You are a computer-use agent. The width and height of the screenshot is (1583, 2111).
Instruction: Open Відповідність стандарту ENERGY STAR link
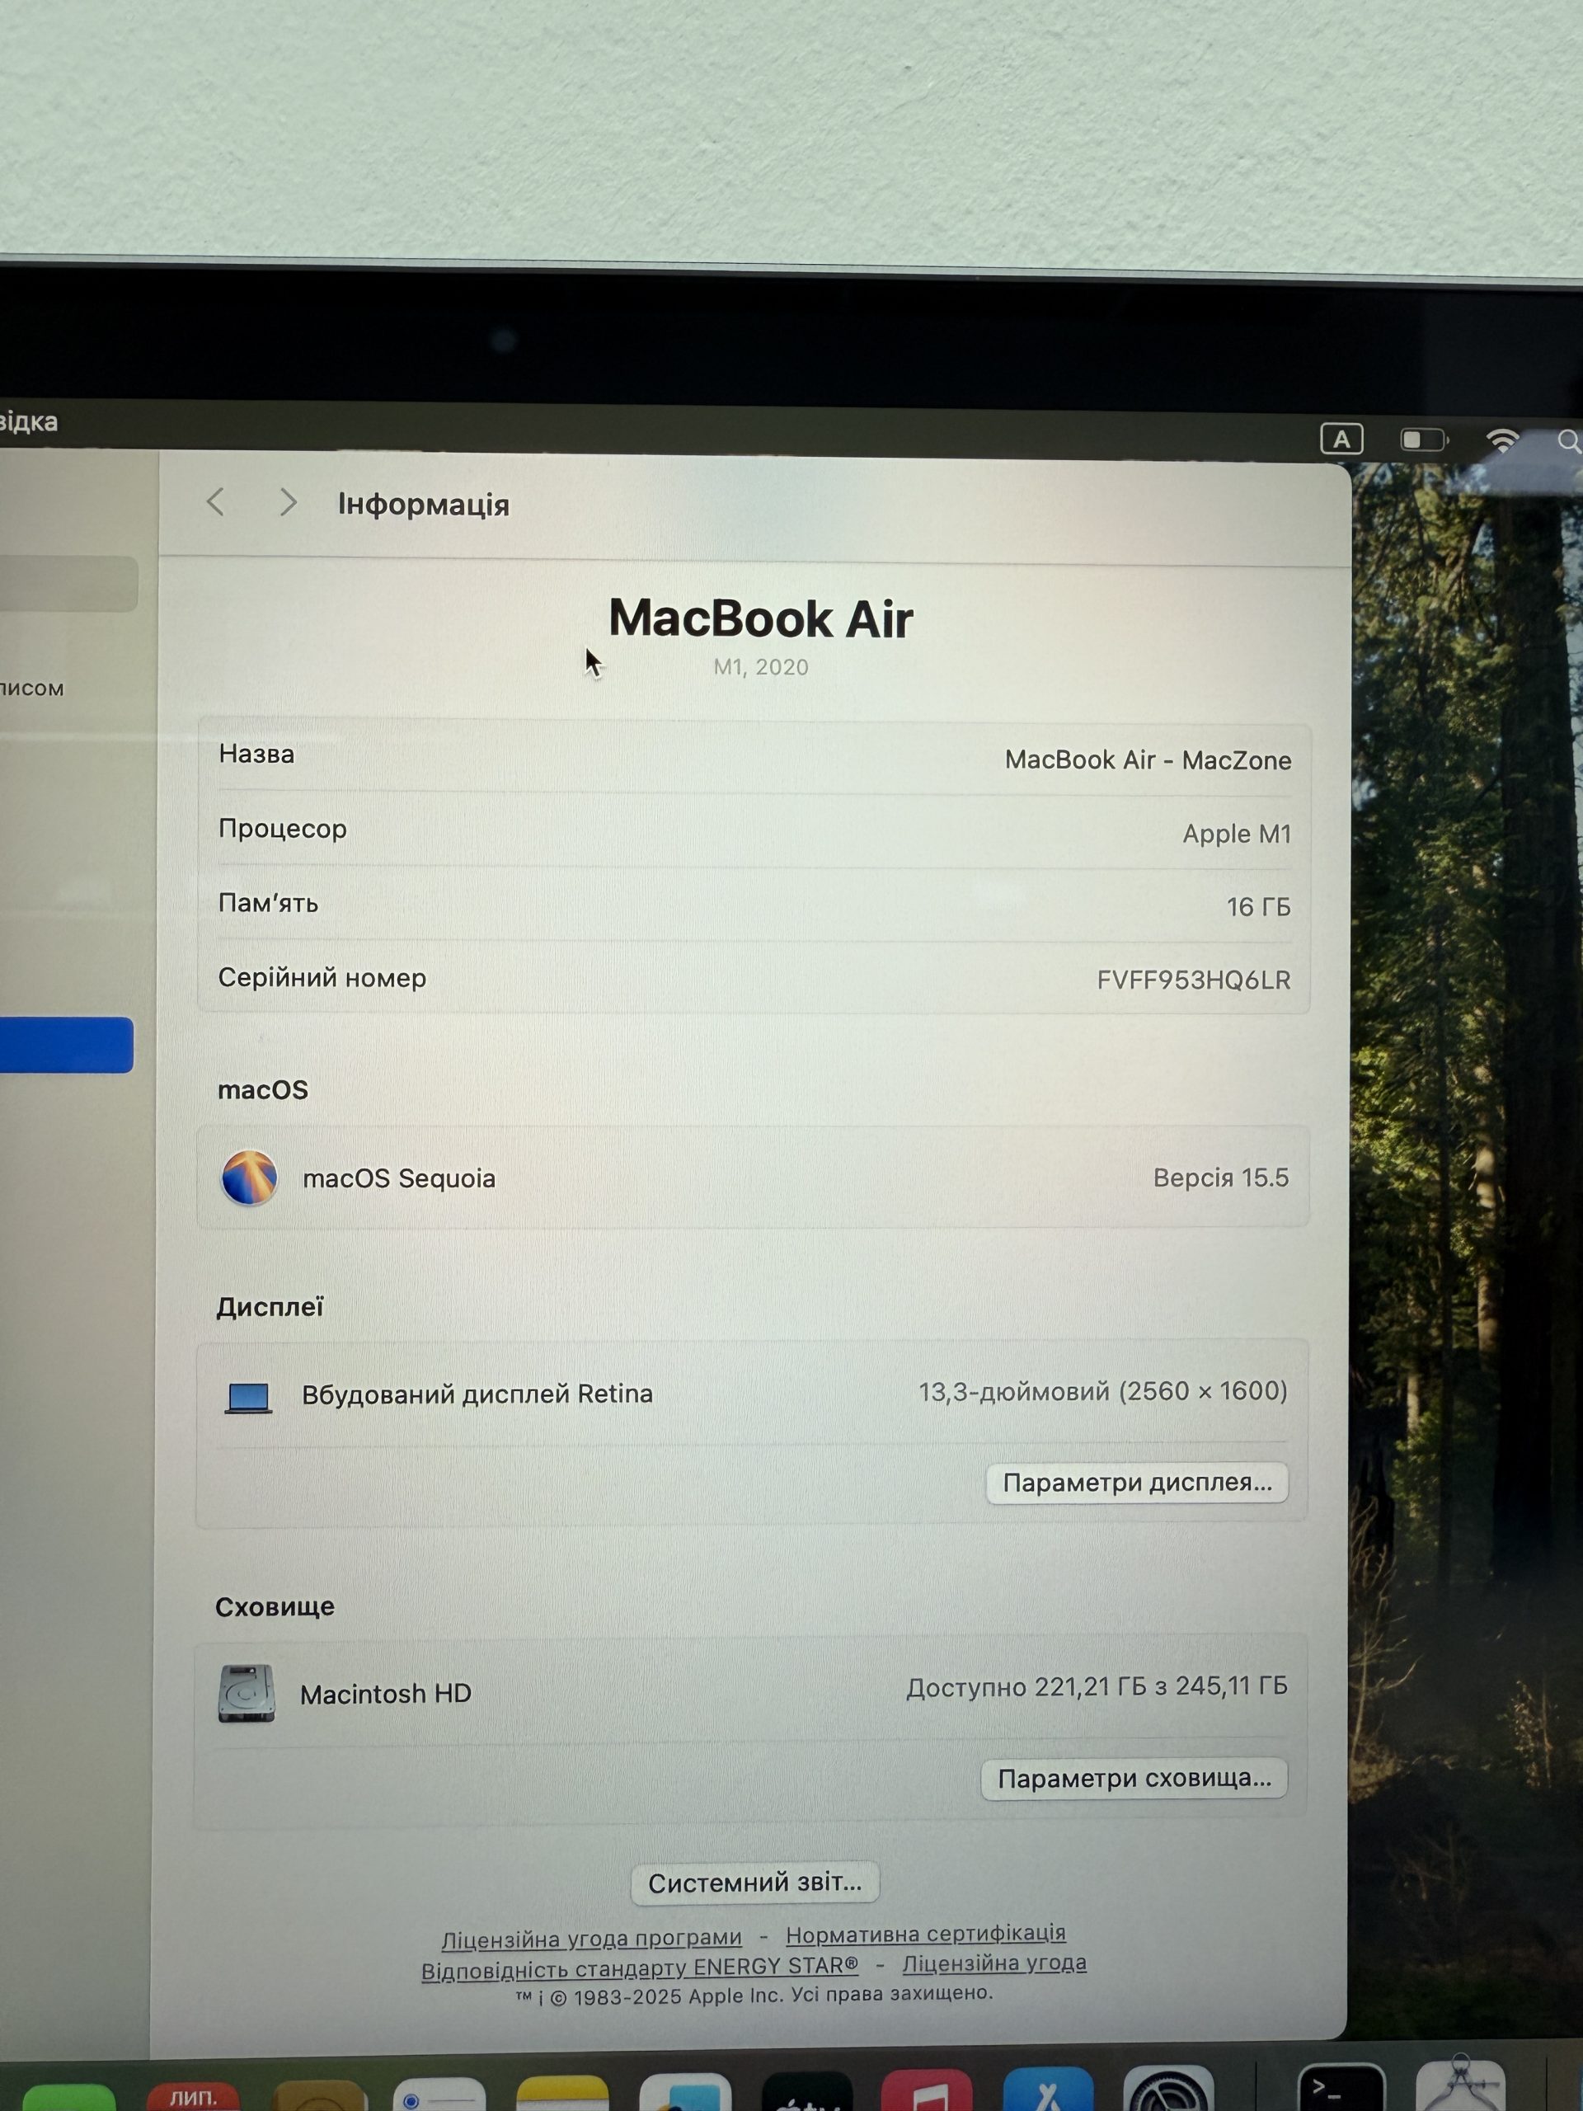point(639,1968)
